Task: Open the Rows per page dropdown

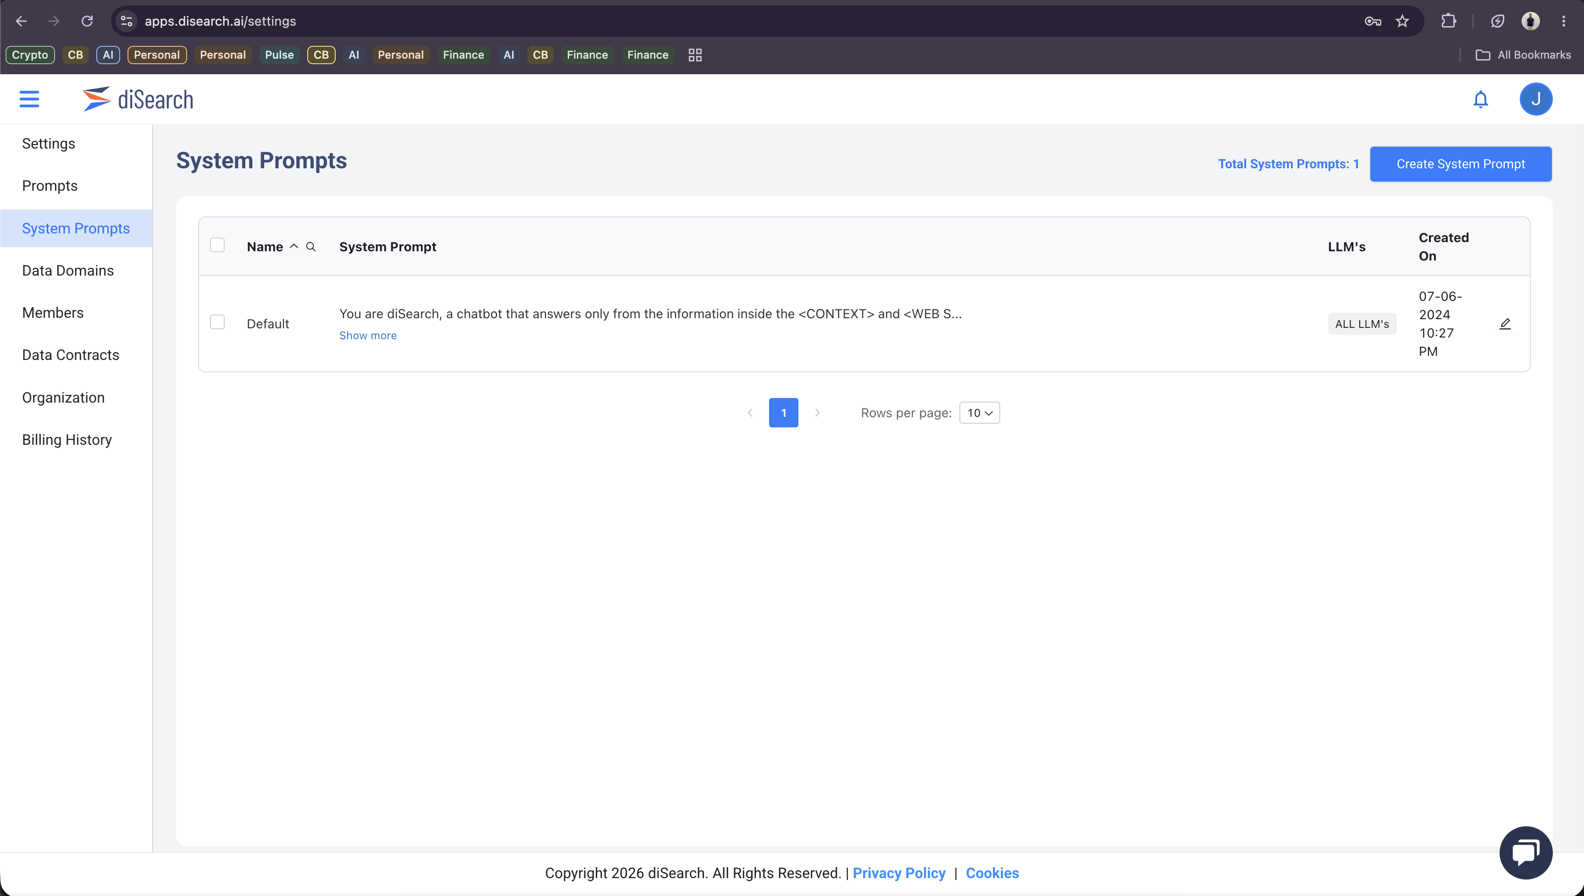Action: [x=979, y=413]
